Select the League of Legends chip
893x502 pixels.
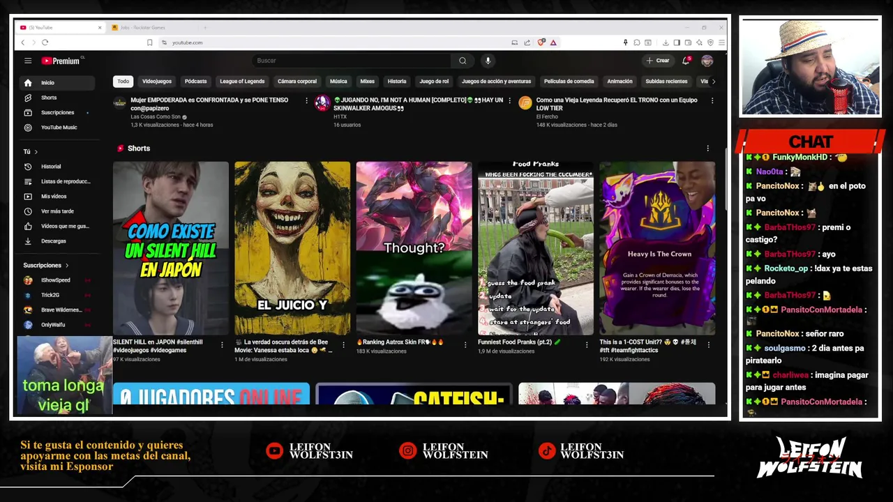(x=242, y=82)
